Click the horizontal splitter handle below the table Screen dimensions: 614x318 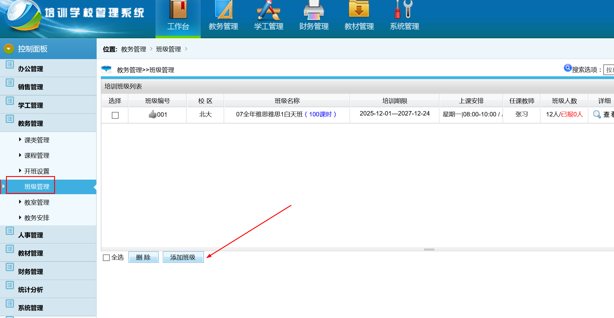click(x=429, y=249)
